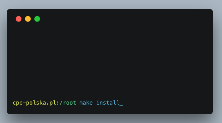Viewport: 222px width, 123px height.
Task: Maximize the terminal with the green button
Action: point(37,19)
